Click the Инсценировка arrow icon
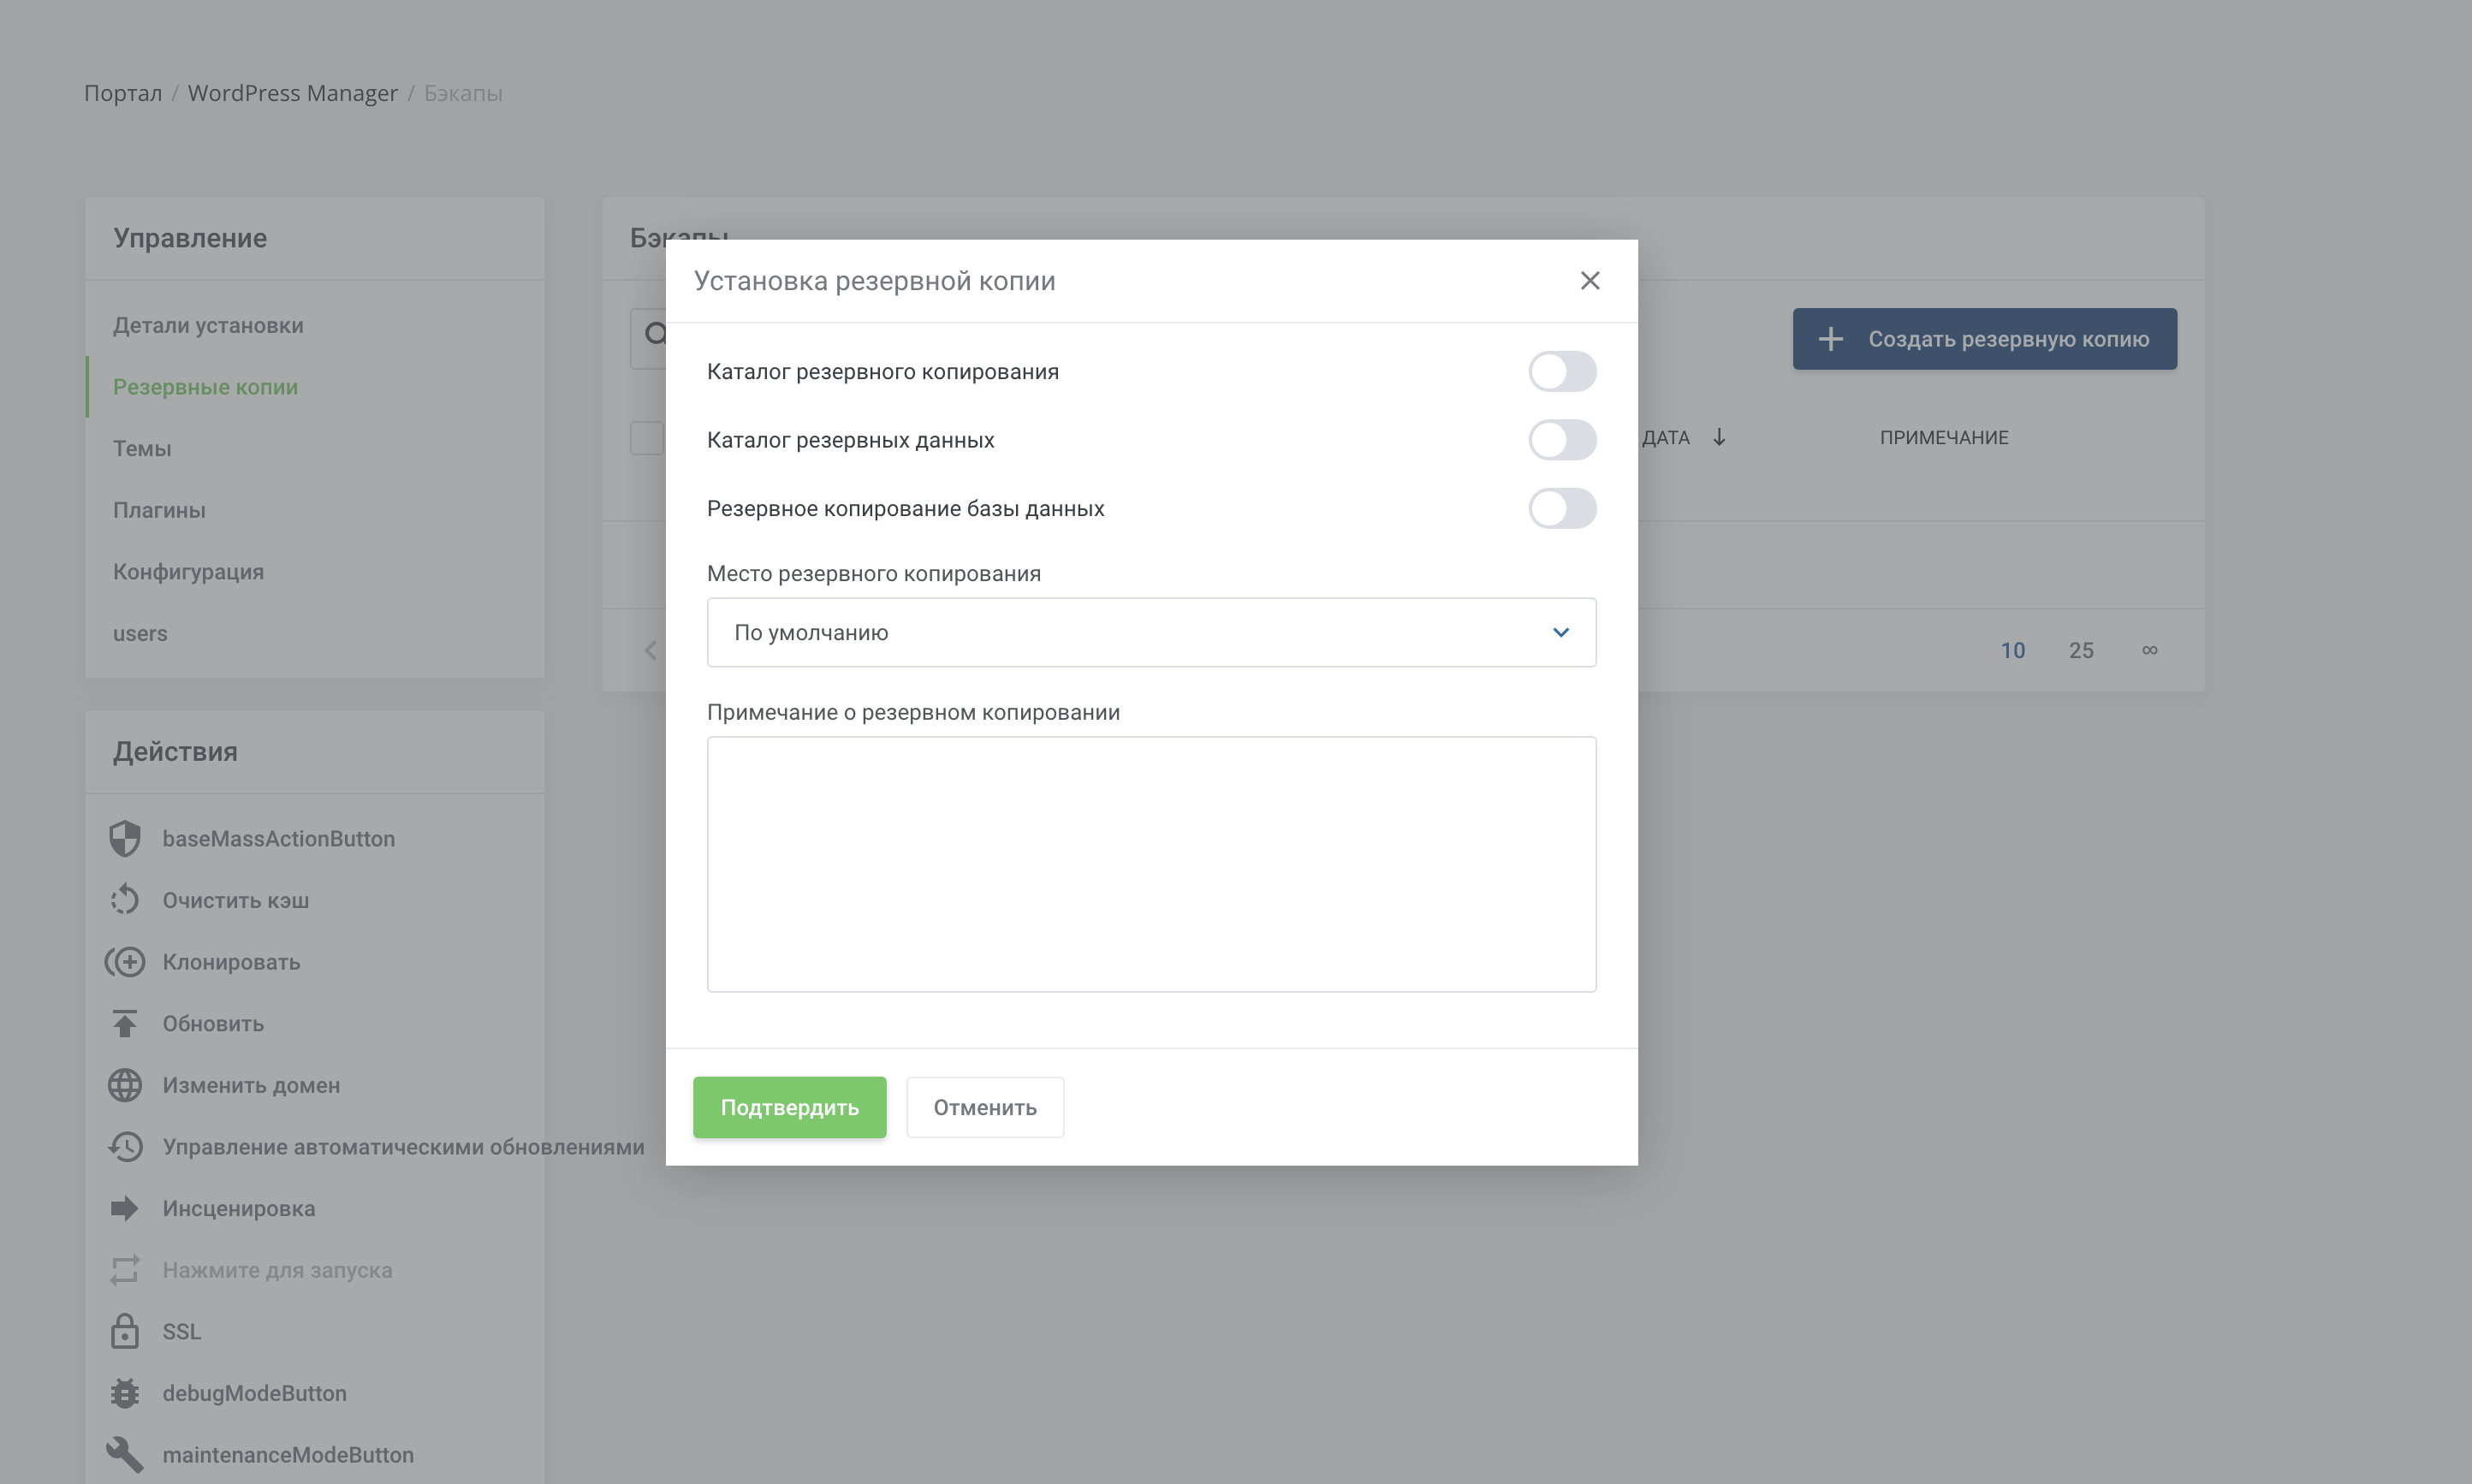Viewport: 2472px width, 1484px height. click(x=125, y=1208)
